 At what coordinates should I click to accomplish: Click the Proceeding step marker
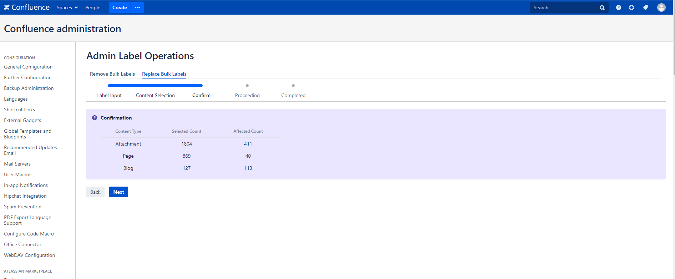tap(247, 86)
